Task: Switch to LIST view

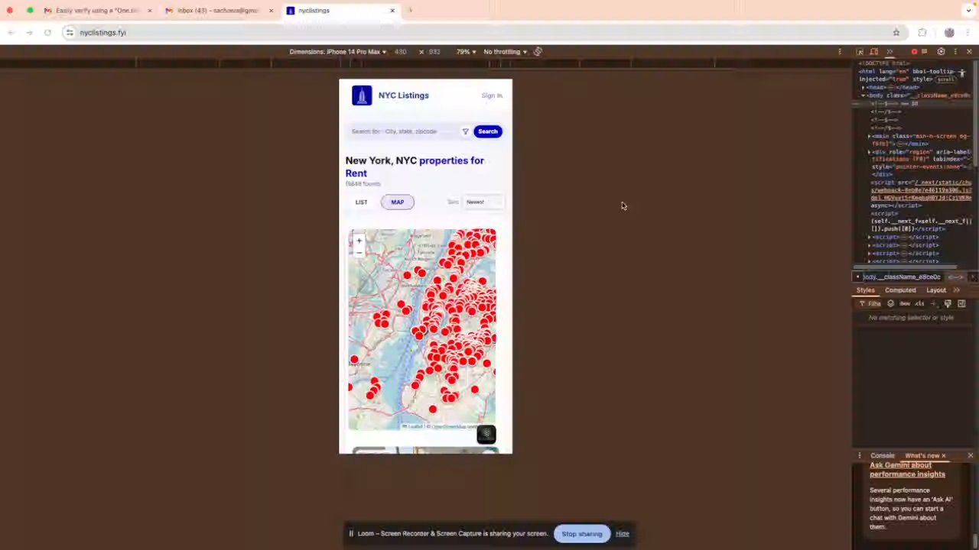Action: click(x=361, y=202)
